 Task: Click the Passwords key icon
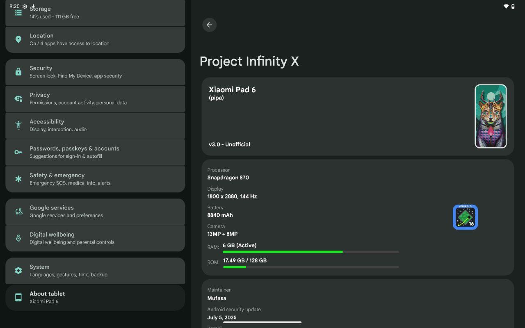(x=18, y=152)
